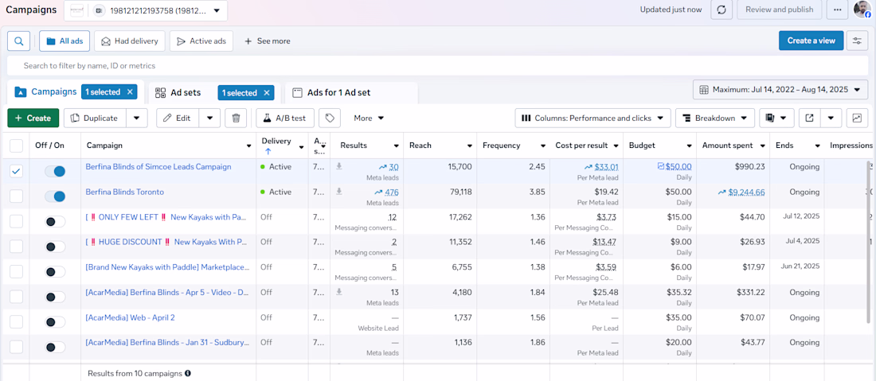
Task: Open Columns: Performance and clicks dropdown
Action: point(592,119)
